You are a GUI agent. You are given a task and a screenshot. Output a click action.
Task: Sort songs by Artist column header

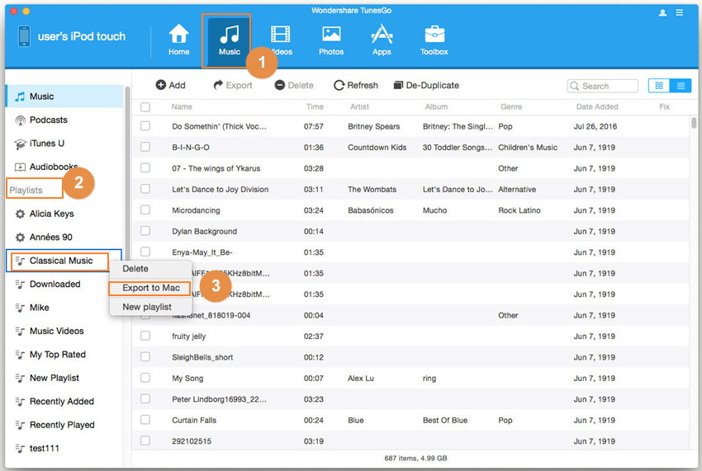coord(359,106)
